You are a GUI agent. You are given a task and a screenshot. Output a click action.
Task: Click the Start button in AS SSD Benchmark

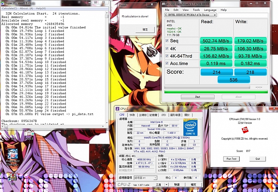click(x=198, y=97)
